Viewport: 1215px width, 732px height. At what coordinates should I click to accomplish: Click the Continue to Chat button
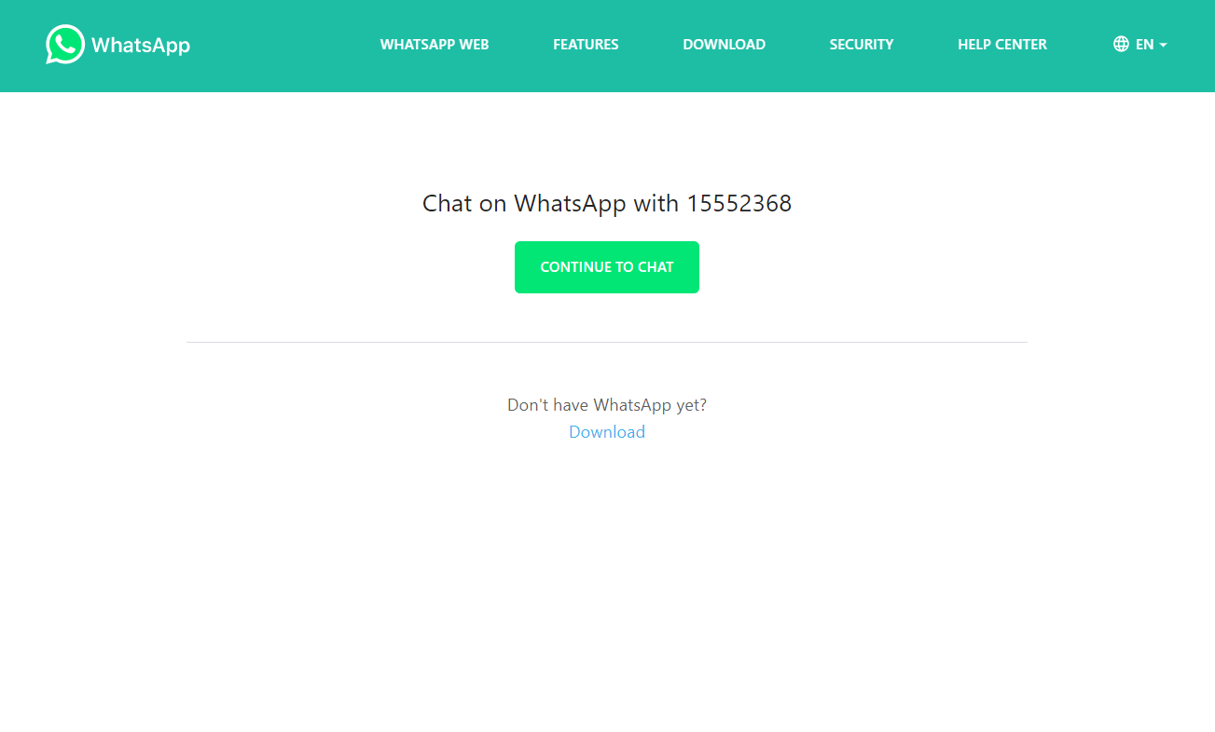pos(607,267)
